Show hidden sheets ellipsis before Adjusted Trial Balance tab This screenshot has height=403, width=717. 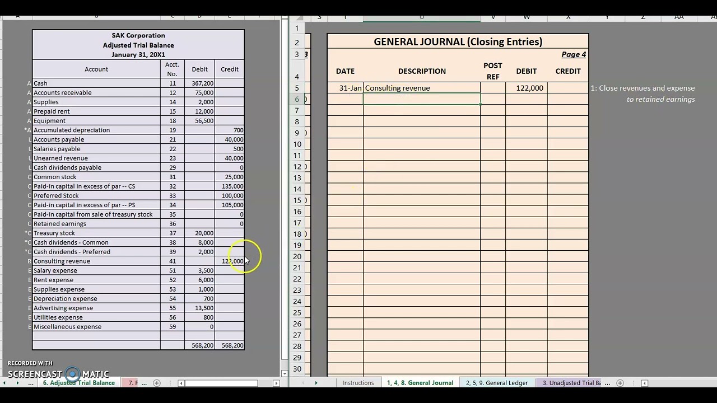click(x=31, y=383)
